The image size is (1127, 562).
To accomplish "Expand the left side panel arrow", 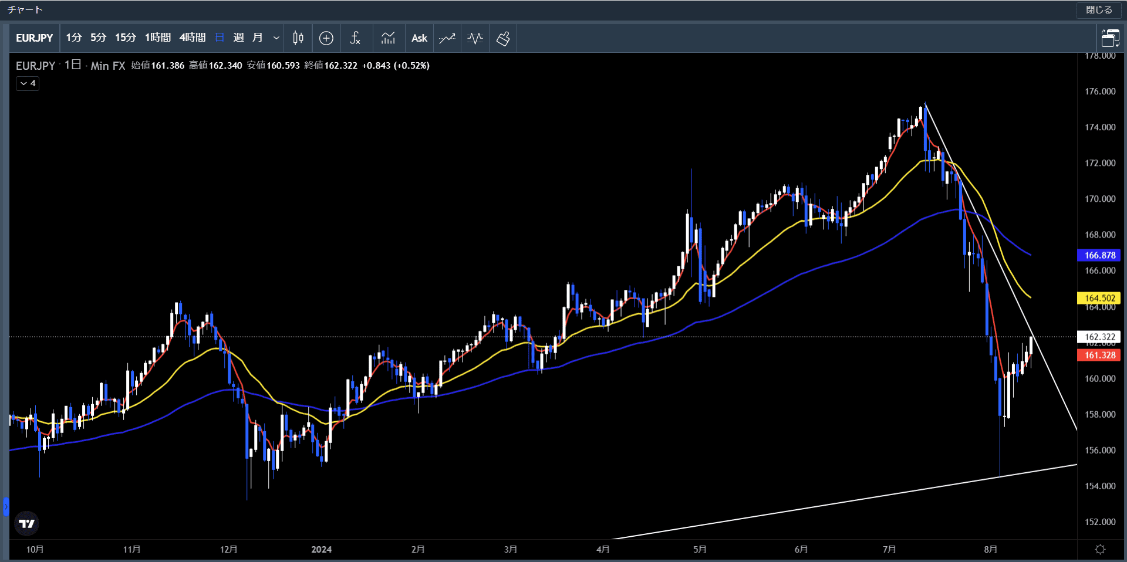I will coord(6,506).
